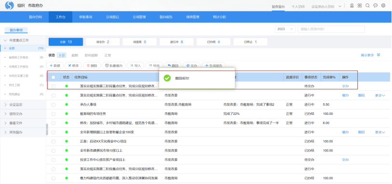
Task: Click the 导出 export toolbar button
Action: click(154, 65)
